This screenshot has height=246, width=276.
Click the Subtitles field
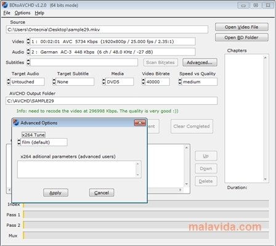pyautogui.click(x=84, y=62)
